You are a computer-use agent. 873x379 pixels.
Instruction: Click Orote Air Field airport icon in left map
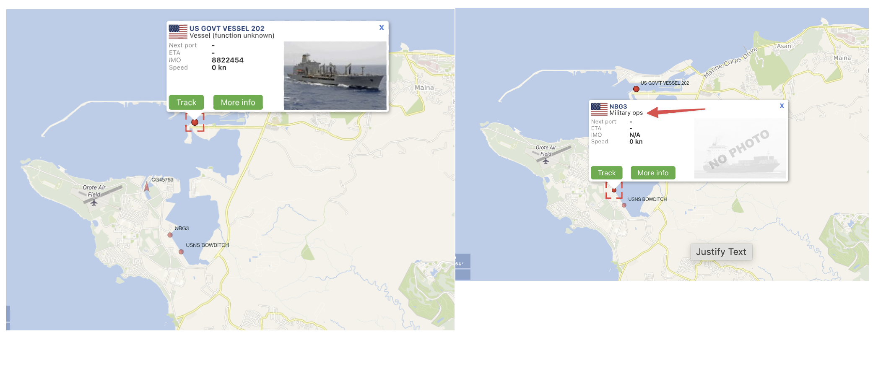click(94, 203)
